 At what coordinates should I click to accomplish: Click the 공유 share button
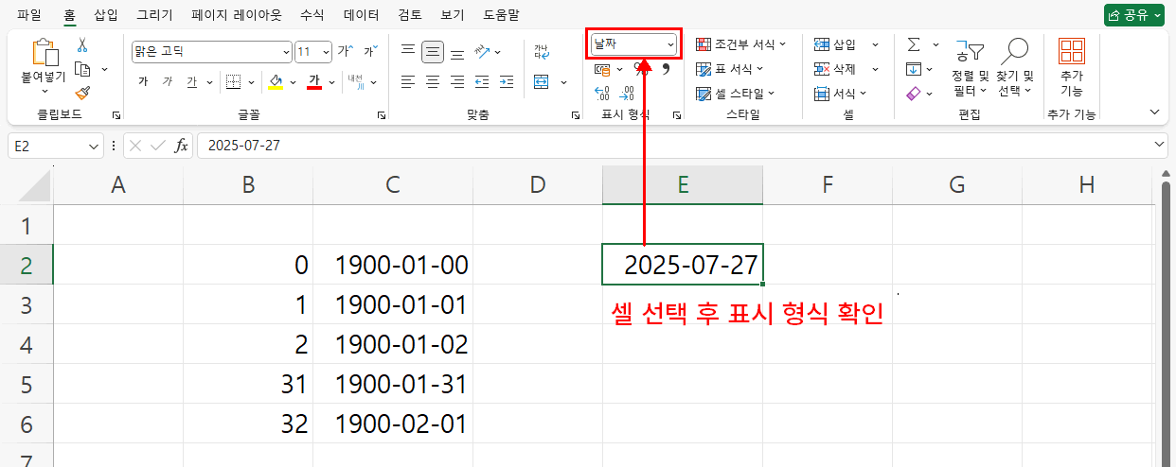(x=1133, y=14)
